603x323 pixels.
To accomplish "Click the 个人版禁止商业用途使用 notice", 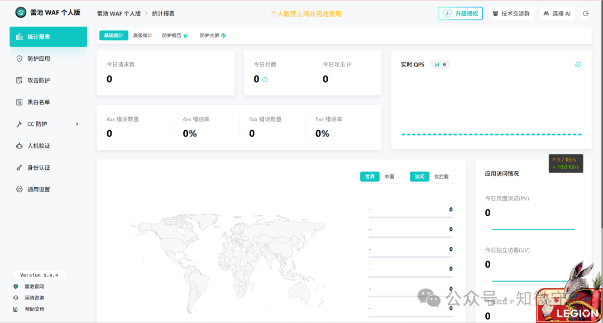I will [x=306, y=14].
